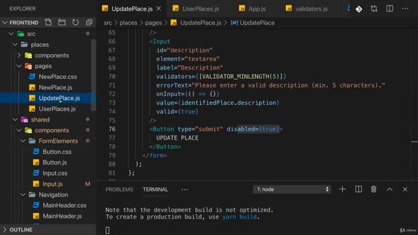
Task: Collapse the pages folder
Action: tap(19, 66)
